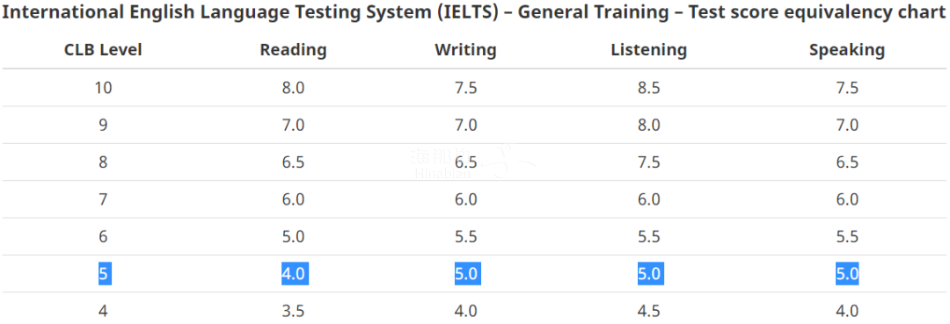The height and width of the screenshot is (324, 950).
Task: Click Reading score 8.0 for CLB 10
Action: [x=293, y=88]
